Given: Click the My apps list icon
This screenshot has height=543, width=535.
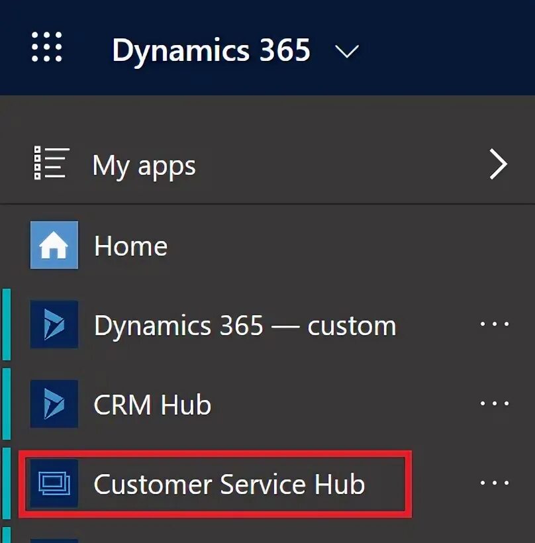Looking at the screenshot, I should (52, 163).
